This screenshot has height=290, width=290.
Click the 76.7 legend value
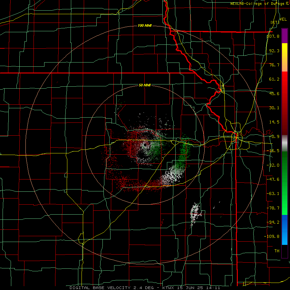(274, 65)
